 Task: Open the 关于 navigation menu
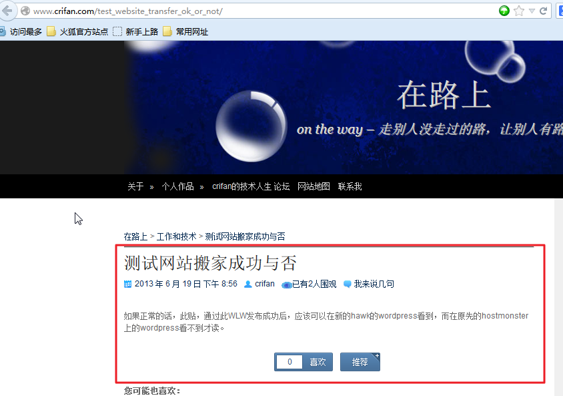tap(135, 186)
